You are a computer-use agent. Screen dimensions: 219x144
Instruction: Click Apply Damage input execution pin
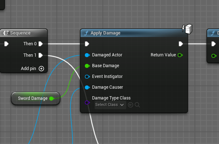[x=87, y=44]
